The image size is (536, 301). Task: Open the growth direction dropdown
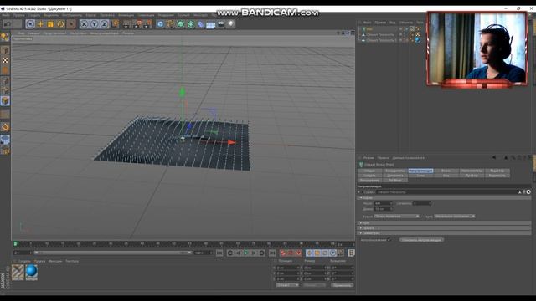tap(455, 217)
